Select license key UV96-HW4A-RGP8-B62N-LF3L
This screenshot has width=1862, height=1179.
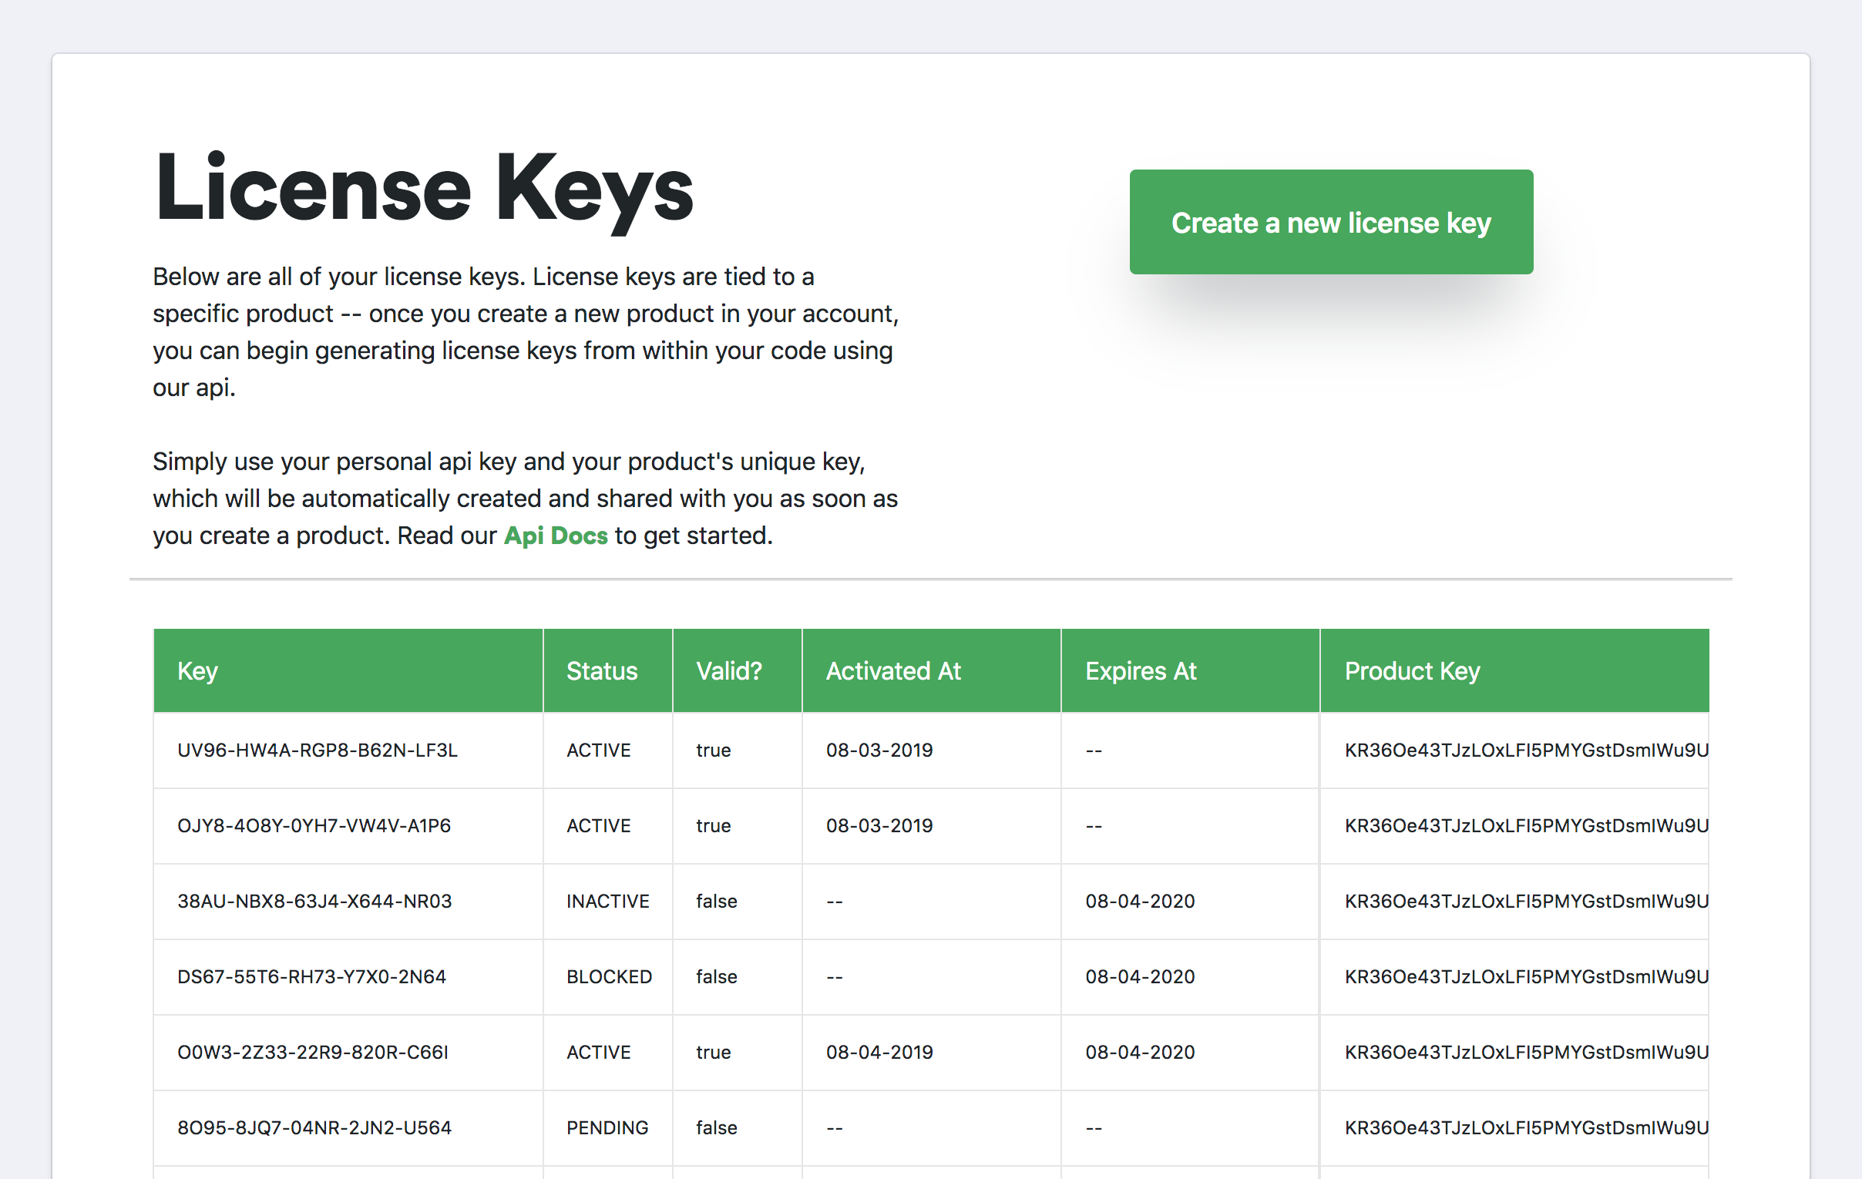coord(317,749)
